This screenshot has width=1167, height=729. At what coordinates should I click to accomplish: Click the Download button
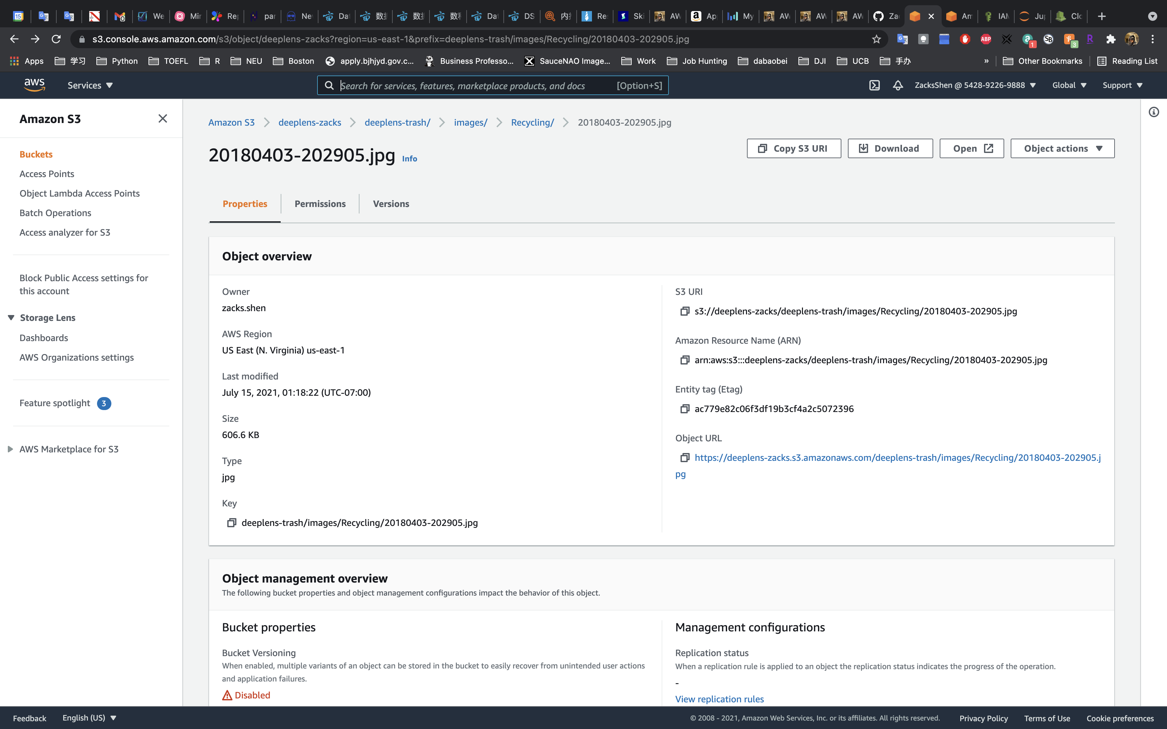(890, 148)
